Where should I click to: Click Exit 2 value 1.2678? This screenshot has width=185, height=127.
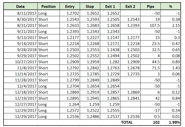point(130,68)
